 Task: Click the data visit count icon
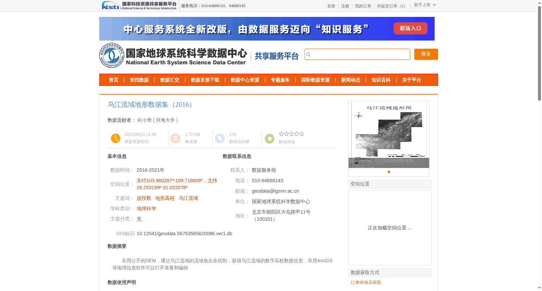[220, 138]
